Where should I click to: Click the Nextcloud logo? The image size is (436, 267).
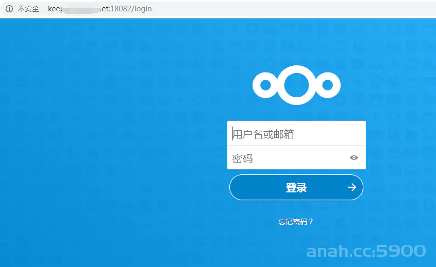click(296, 85)
